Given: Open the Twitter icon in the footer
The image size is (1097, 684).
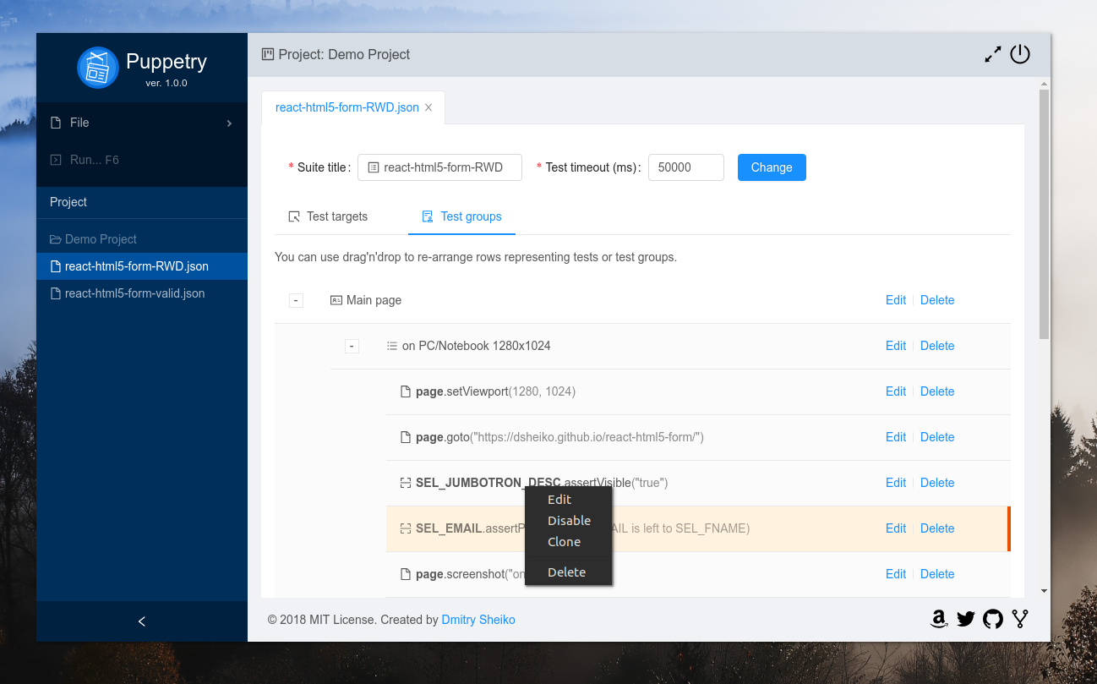Looking at the screenshot, I should [966, 619].
